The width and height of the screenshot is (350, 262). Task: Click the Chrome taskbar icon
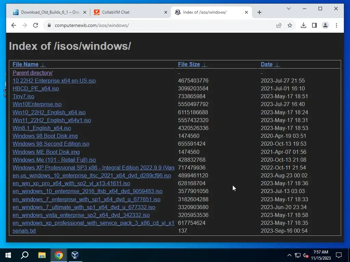pos(59,255)
